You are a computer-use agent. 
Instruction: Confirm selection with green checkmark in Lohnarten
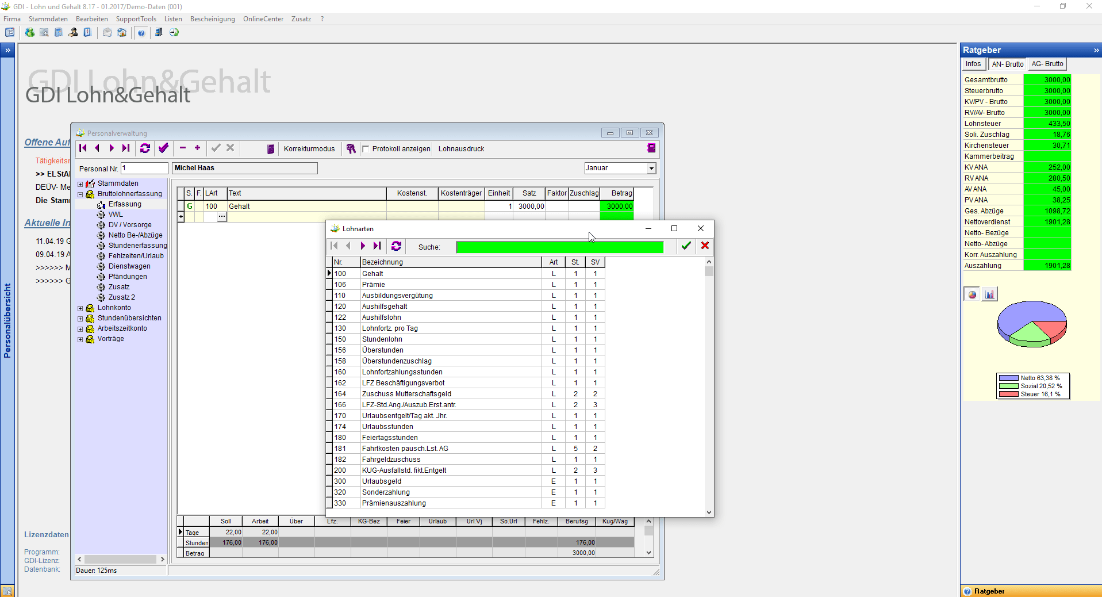[x=686, y=246]
